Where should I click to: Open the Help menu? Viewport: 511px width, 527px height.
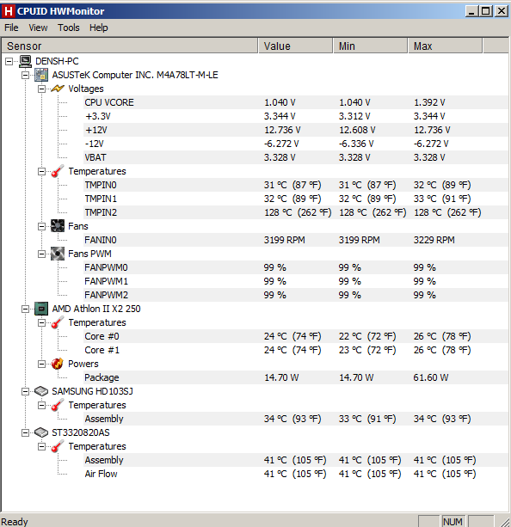pyautogui.click(x=99, y=28)
